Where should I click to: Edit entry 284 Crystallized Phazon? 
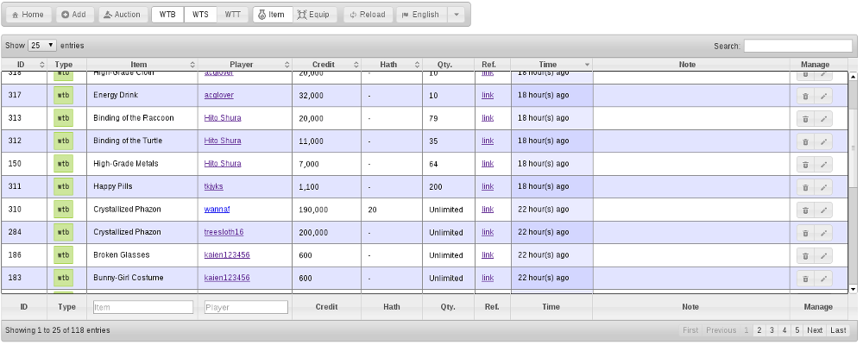(x=823, y=233)
